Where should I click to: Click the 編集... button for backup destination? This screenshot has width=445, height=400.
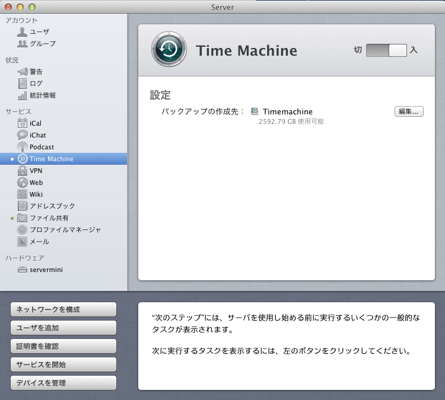tap(409, 111)
